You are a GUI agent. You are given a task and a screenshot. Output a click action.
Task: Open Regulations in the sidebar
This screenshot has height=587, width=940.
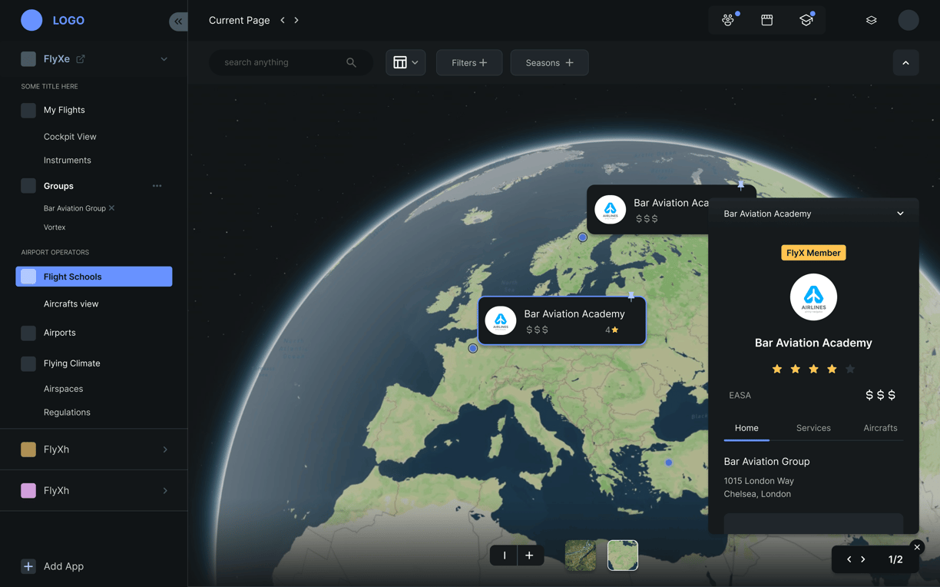pos(67,413)
